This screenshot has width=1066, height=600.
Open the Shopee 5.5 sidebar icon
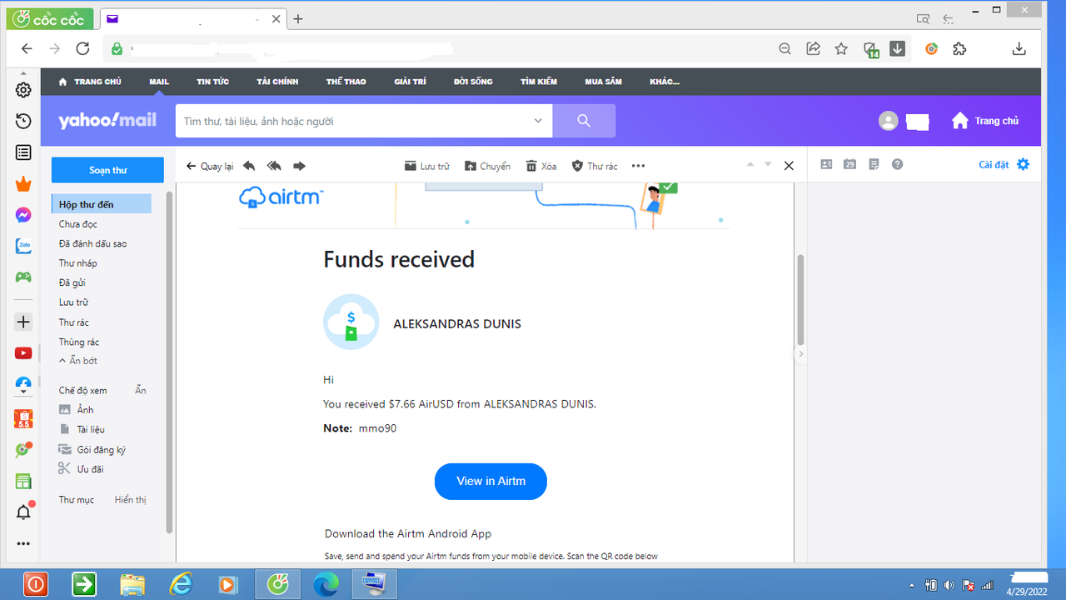click(x=23, y=418)
